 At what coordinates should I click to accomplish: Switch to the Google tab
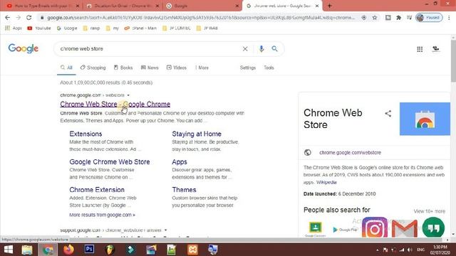coord(202,6)
